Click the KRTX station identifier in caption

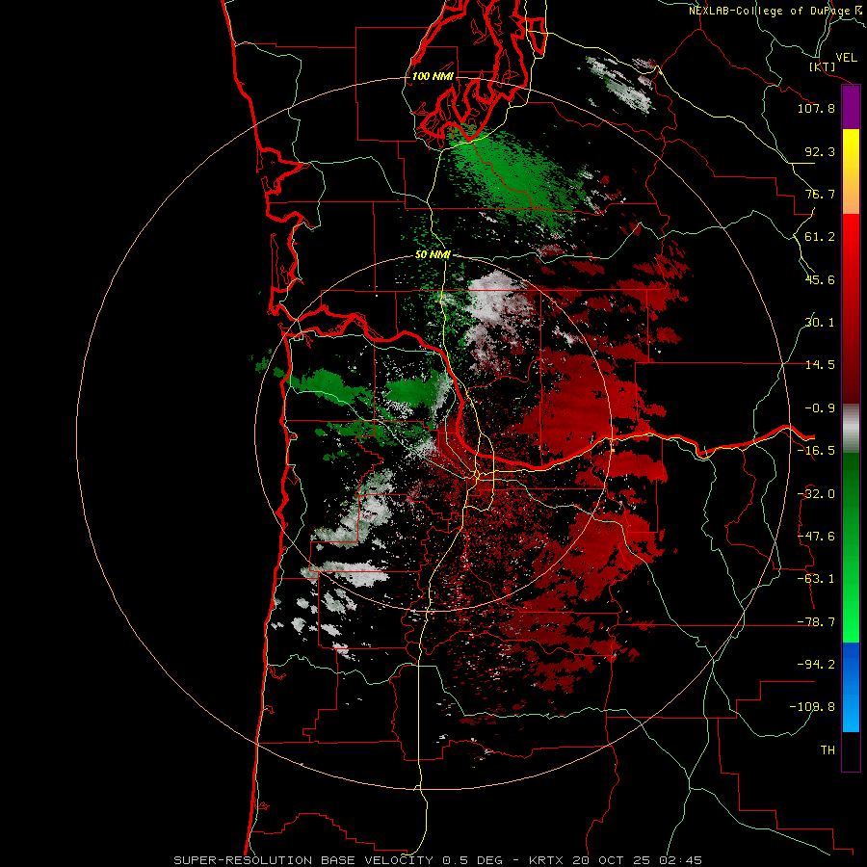546,860
